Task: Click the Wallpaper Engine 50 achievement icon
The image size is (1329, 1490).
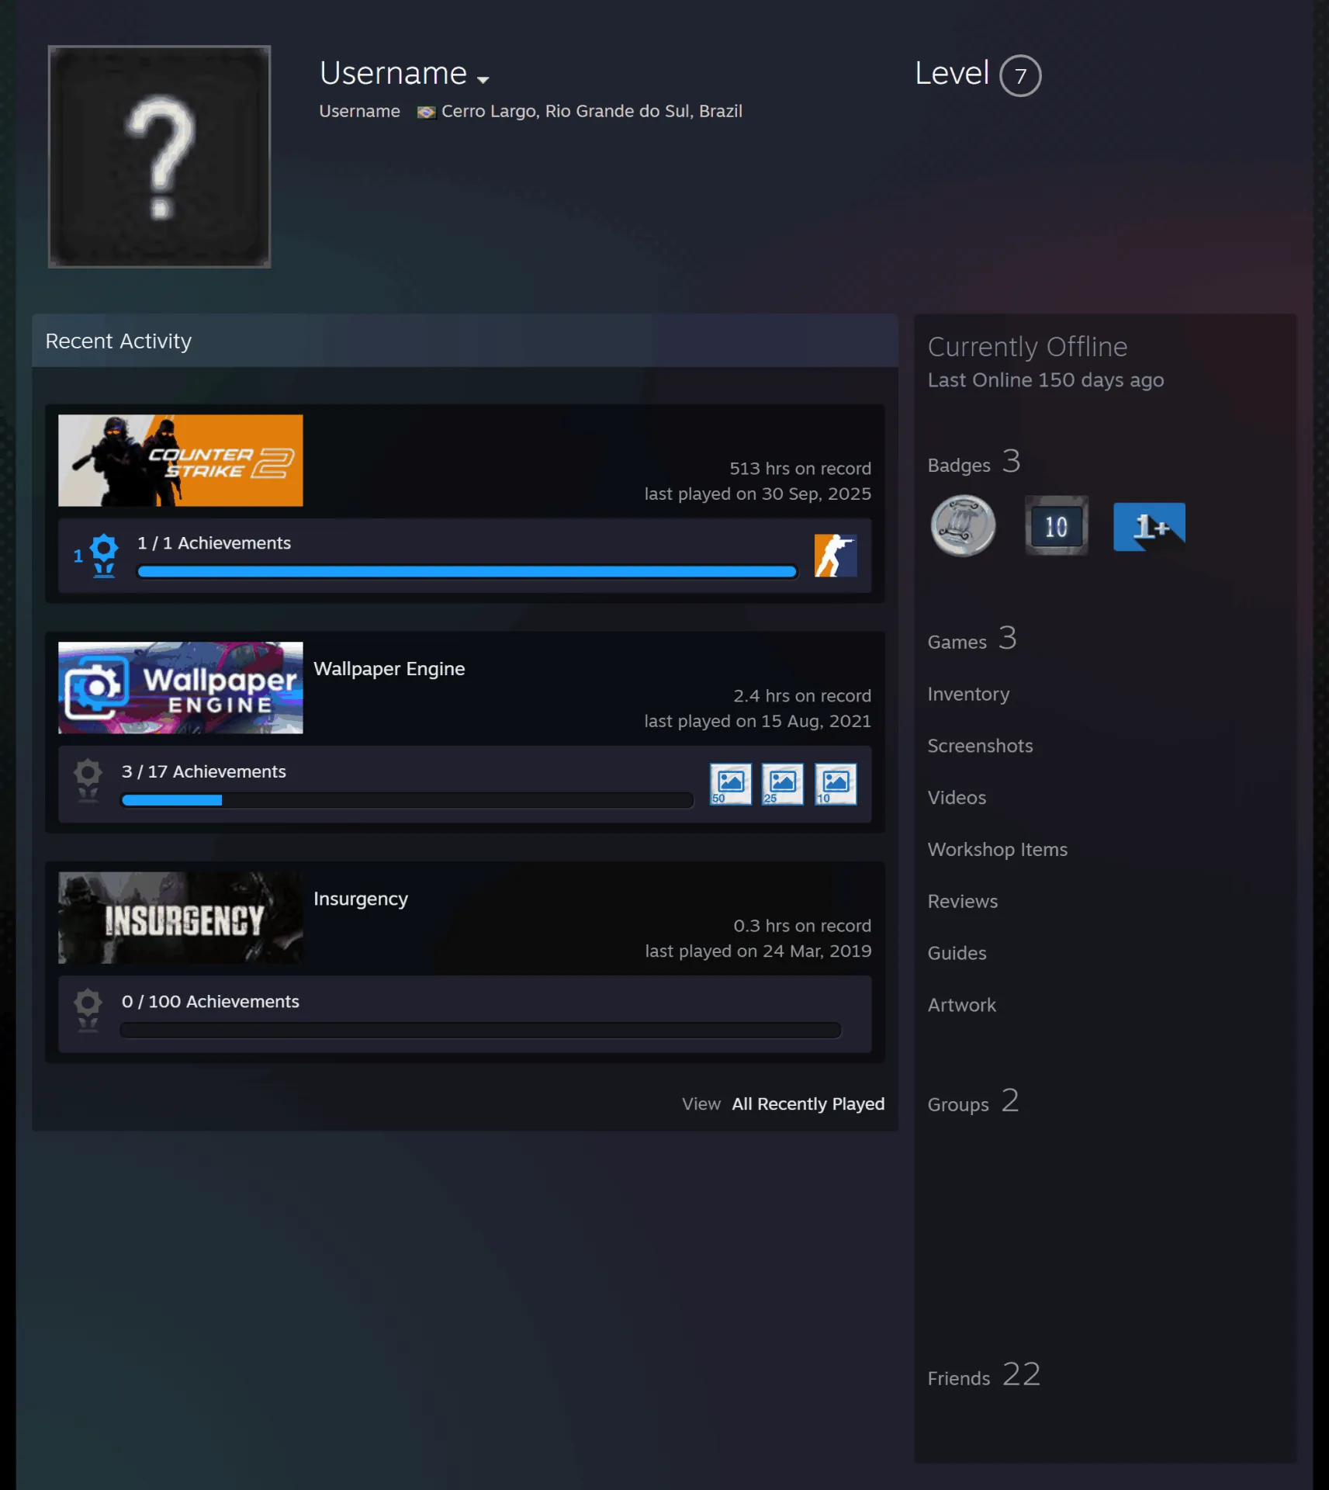Action: click(x=731, y=784)
